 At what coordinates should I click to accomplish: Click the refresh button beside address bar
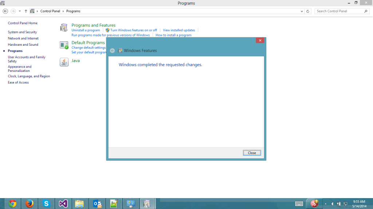308,11
